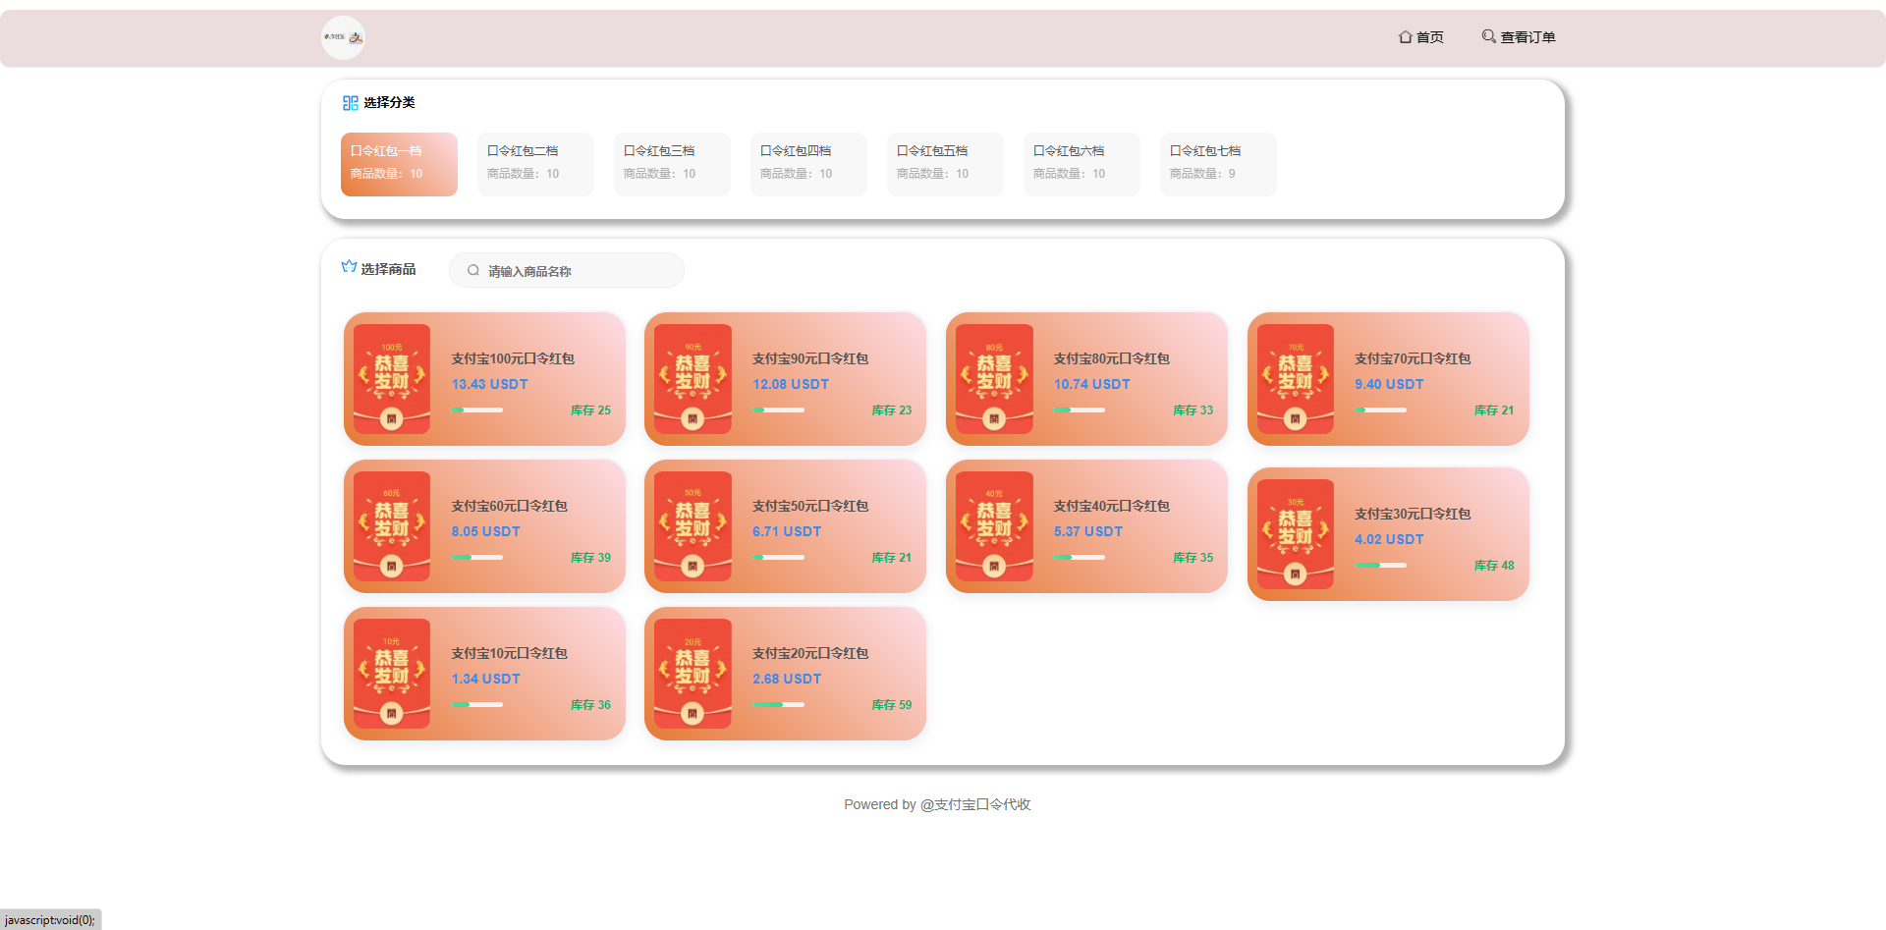
Task: Click the 库存 59 stock label
Action: pyautogui.click(x=892, y=705)
